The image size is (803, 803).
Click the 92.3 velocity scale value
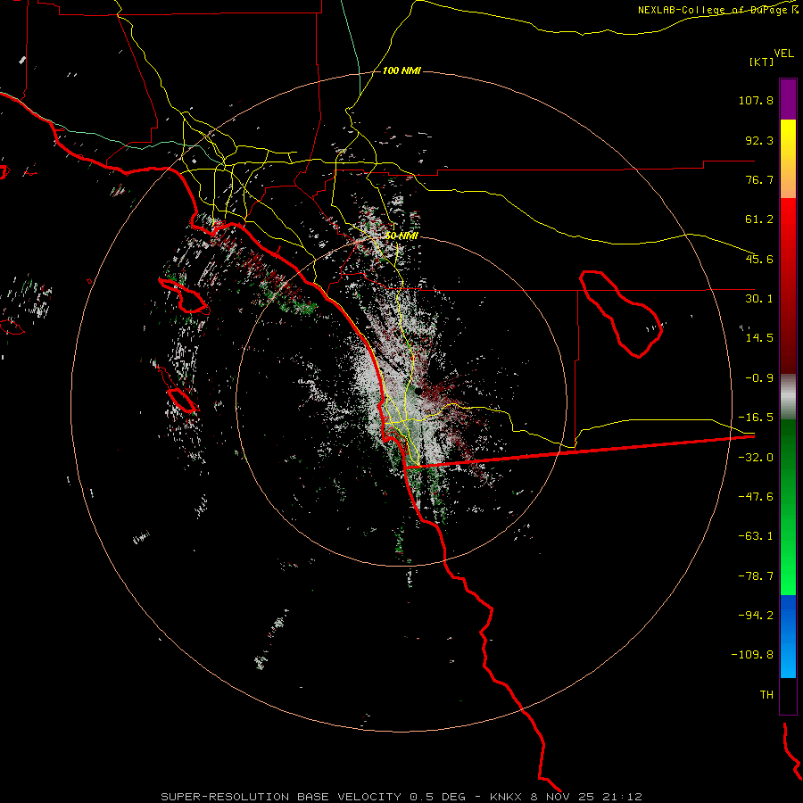point(759,140)
